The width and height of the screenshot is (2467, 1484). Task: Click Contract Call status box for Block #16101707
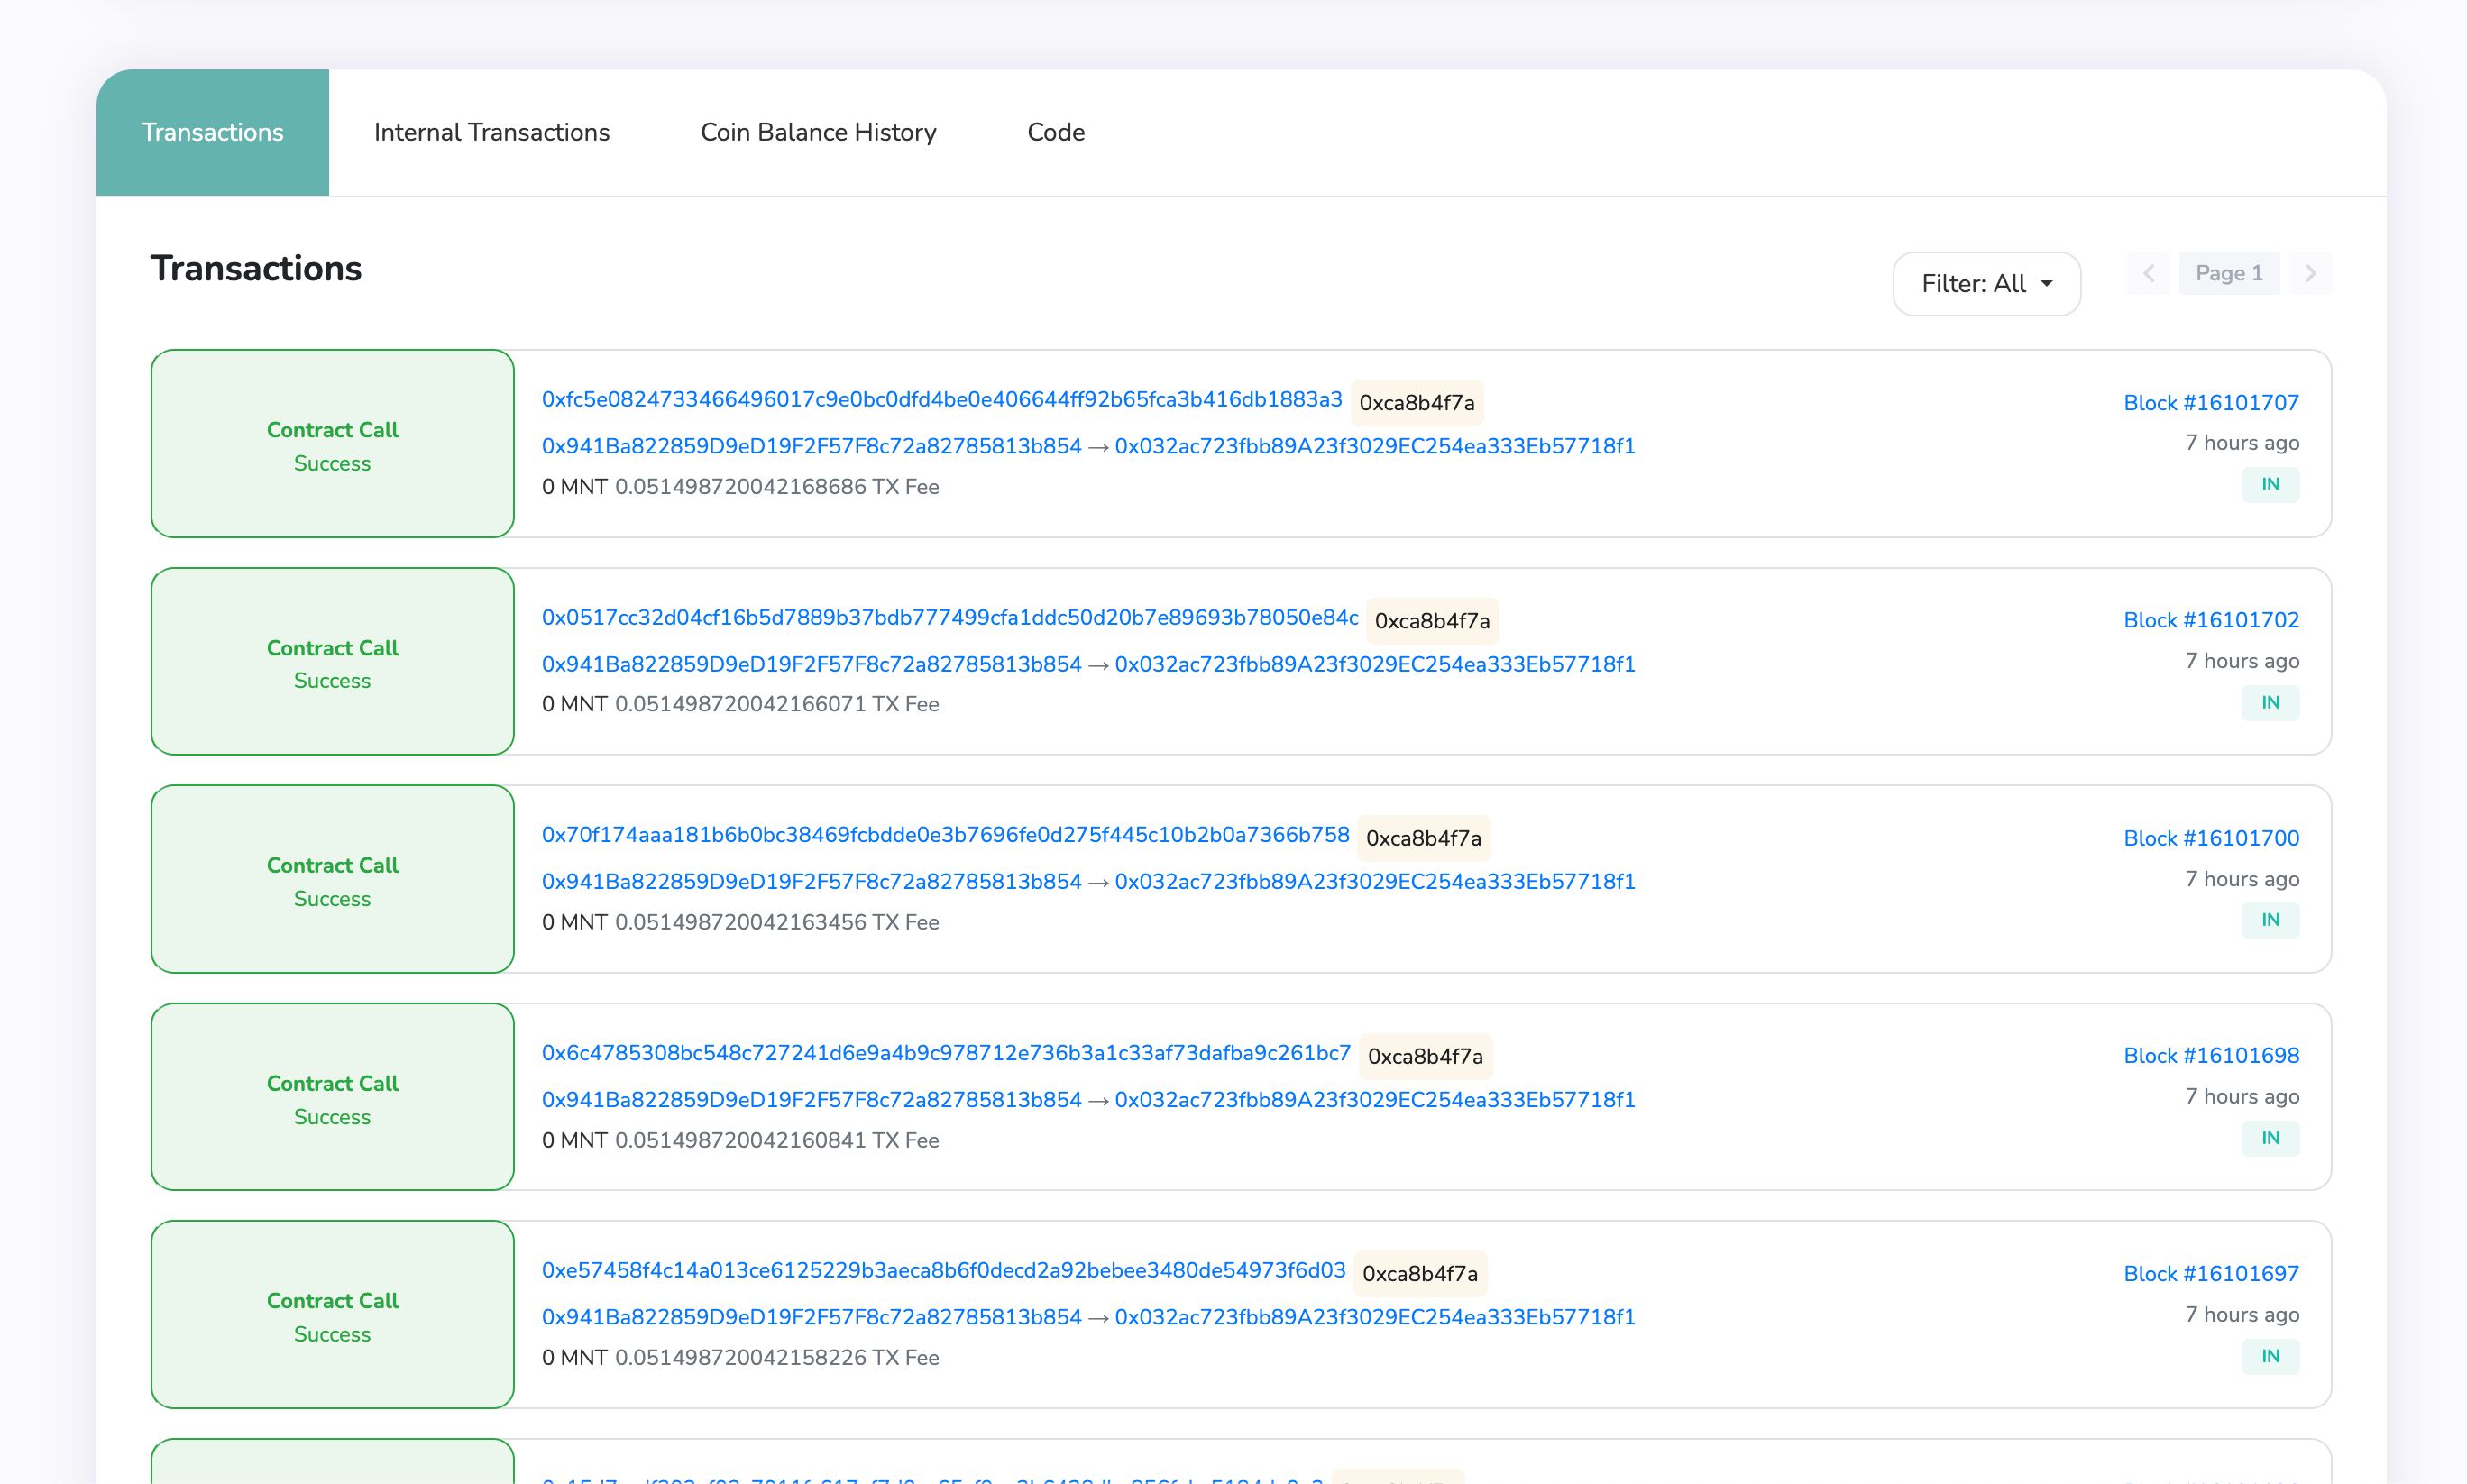332,444
